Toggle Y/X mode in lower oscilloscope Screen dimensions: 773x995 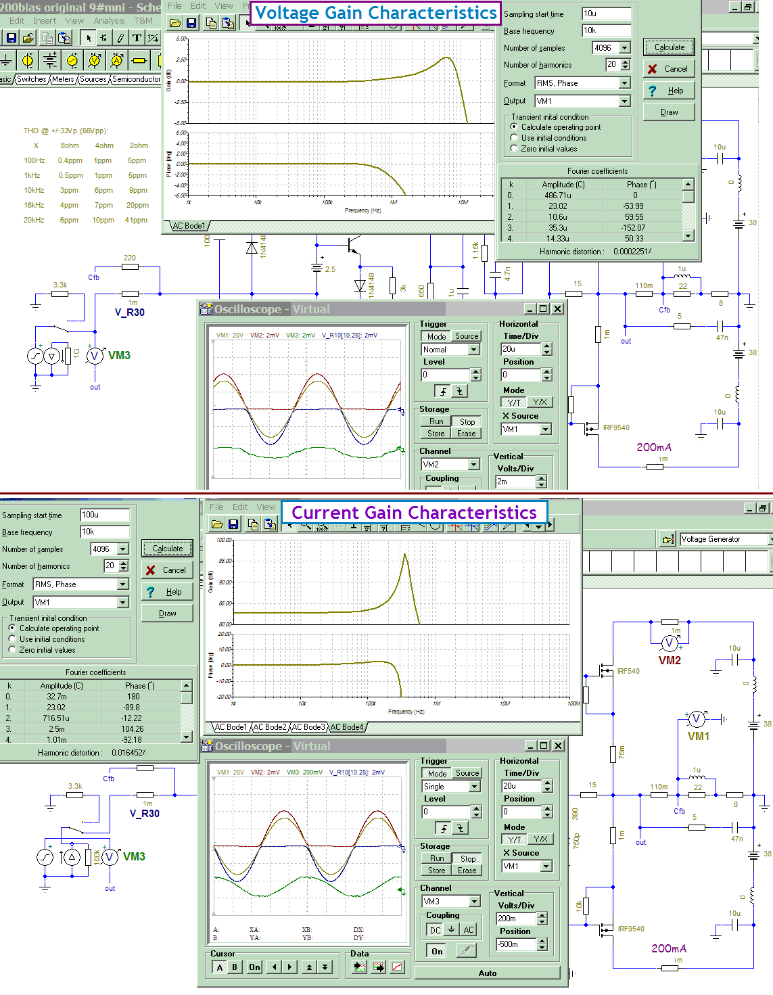click(540, 839)
